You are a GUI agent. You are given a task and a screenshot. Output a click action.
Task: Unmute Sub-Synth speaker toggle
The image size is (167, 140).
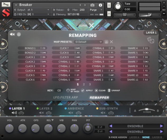(103, 113)
